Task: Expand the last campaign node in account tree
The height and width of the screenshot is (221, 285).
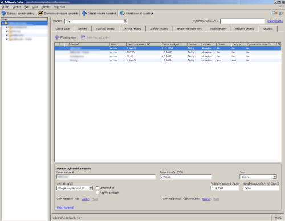Action: point(7,39)
